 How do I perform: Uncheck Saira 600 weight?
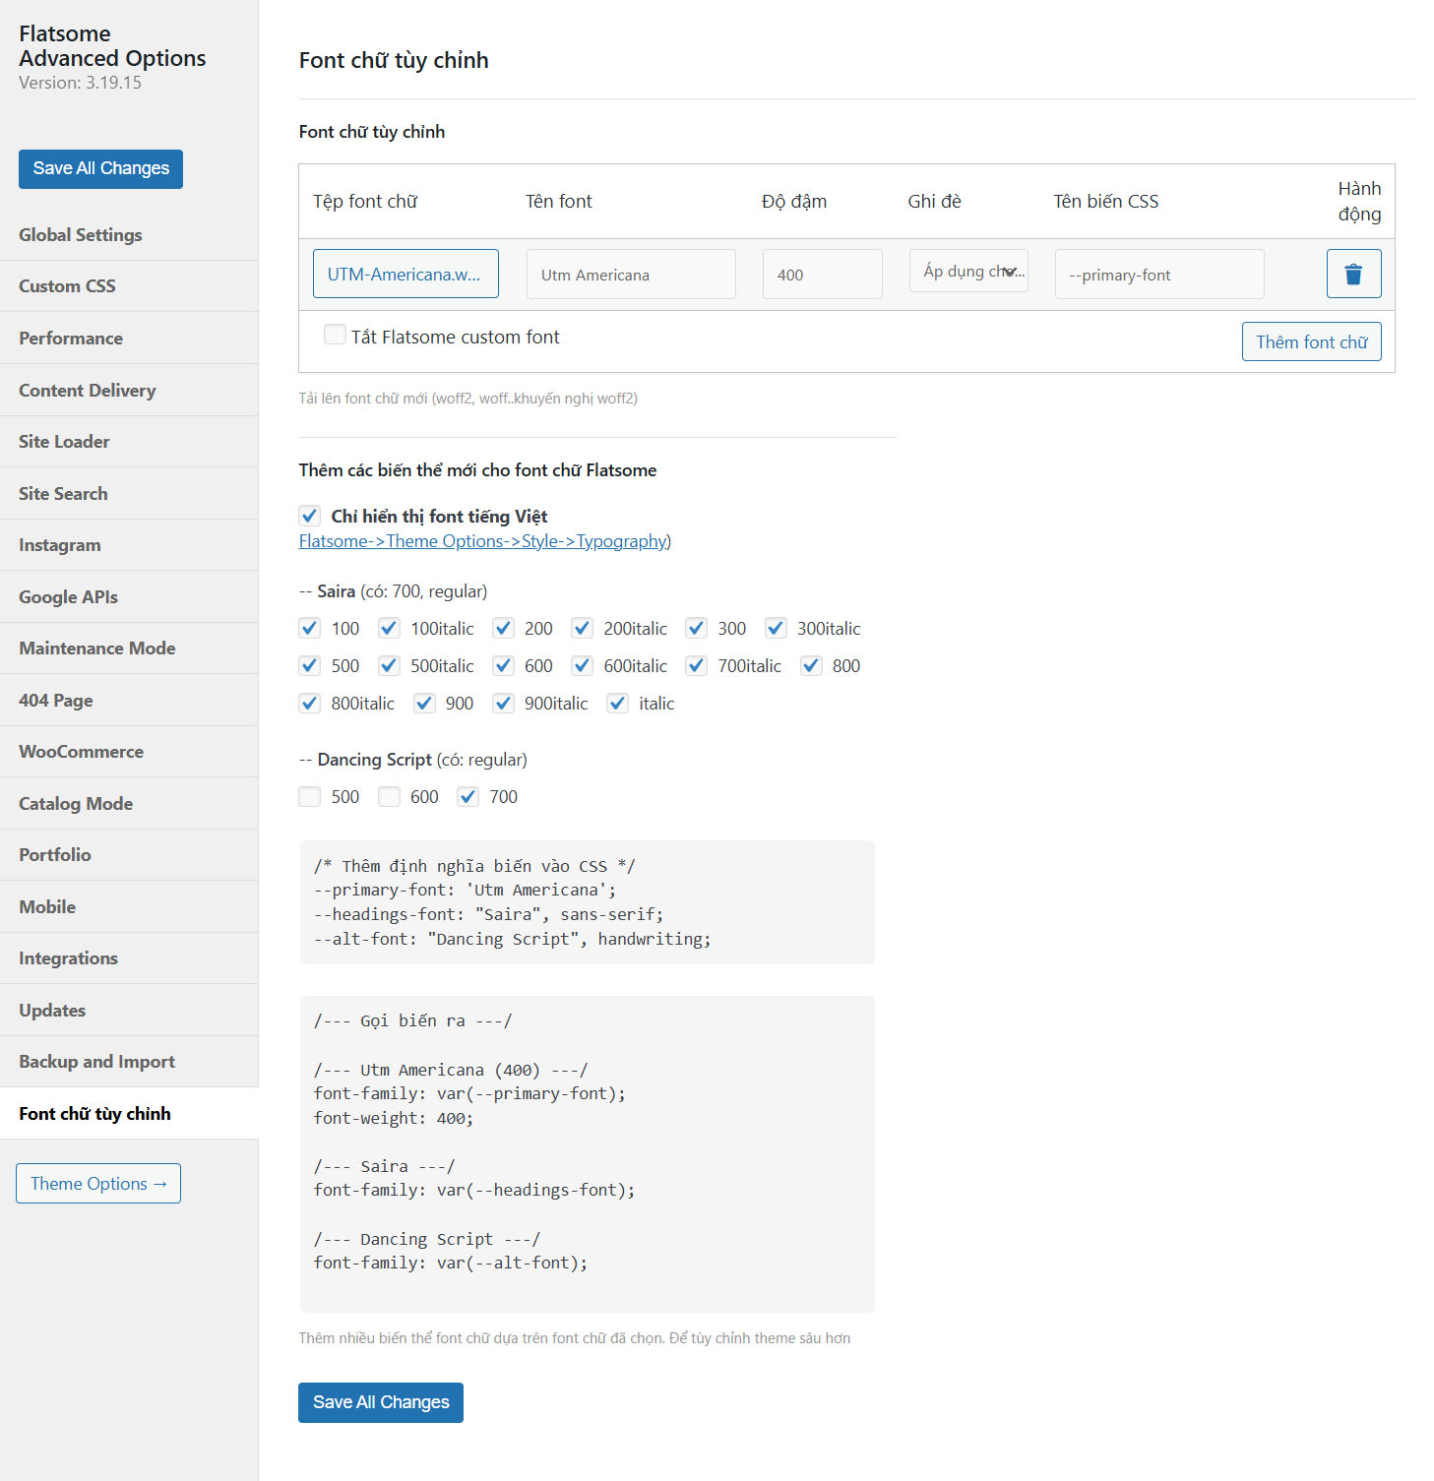click(x=503, y=665)
